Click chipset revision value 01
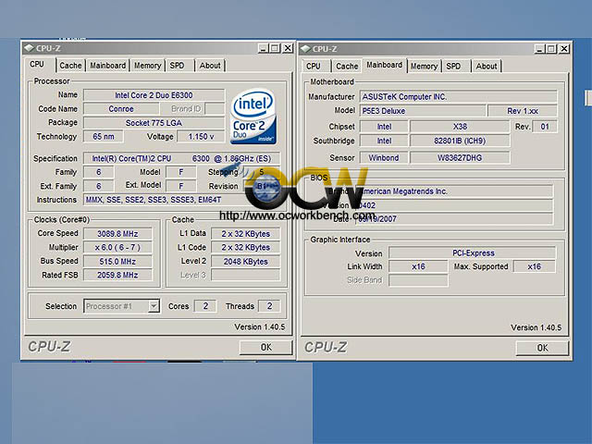This screenshot has height=444, width=592. pos(545,127)
